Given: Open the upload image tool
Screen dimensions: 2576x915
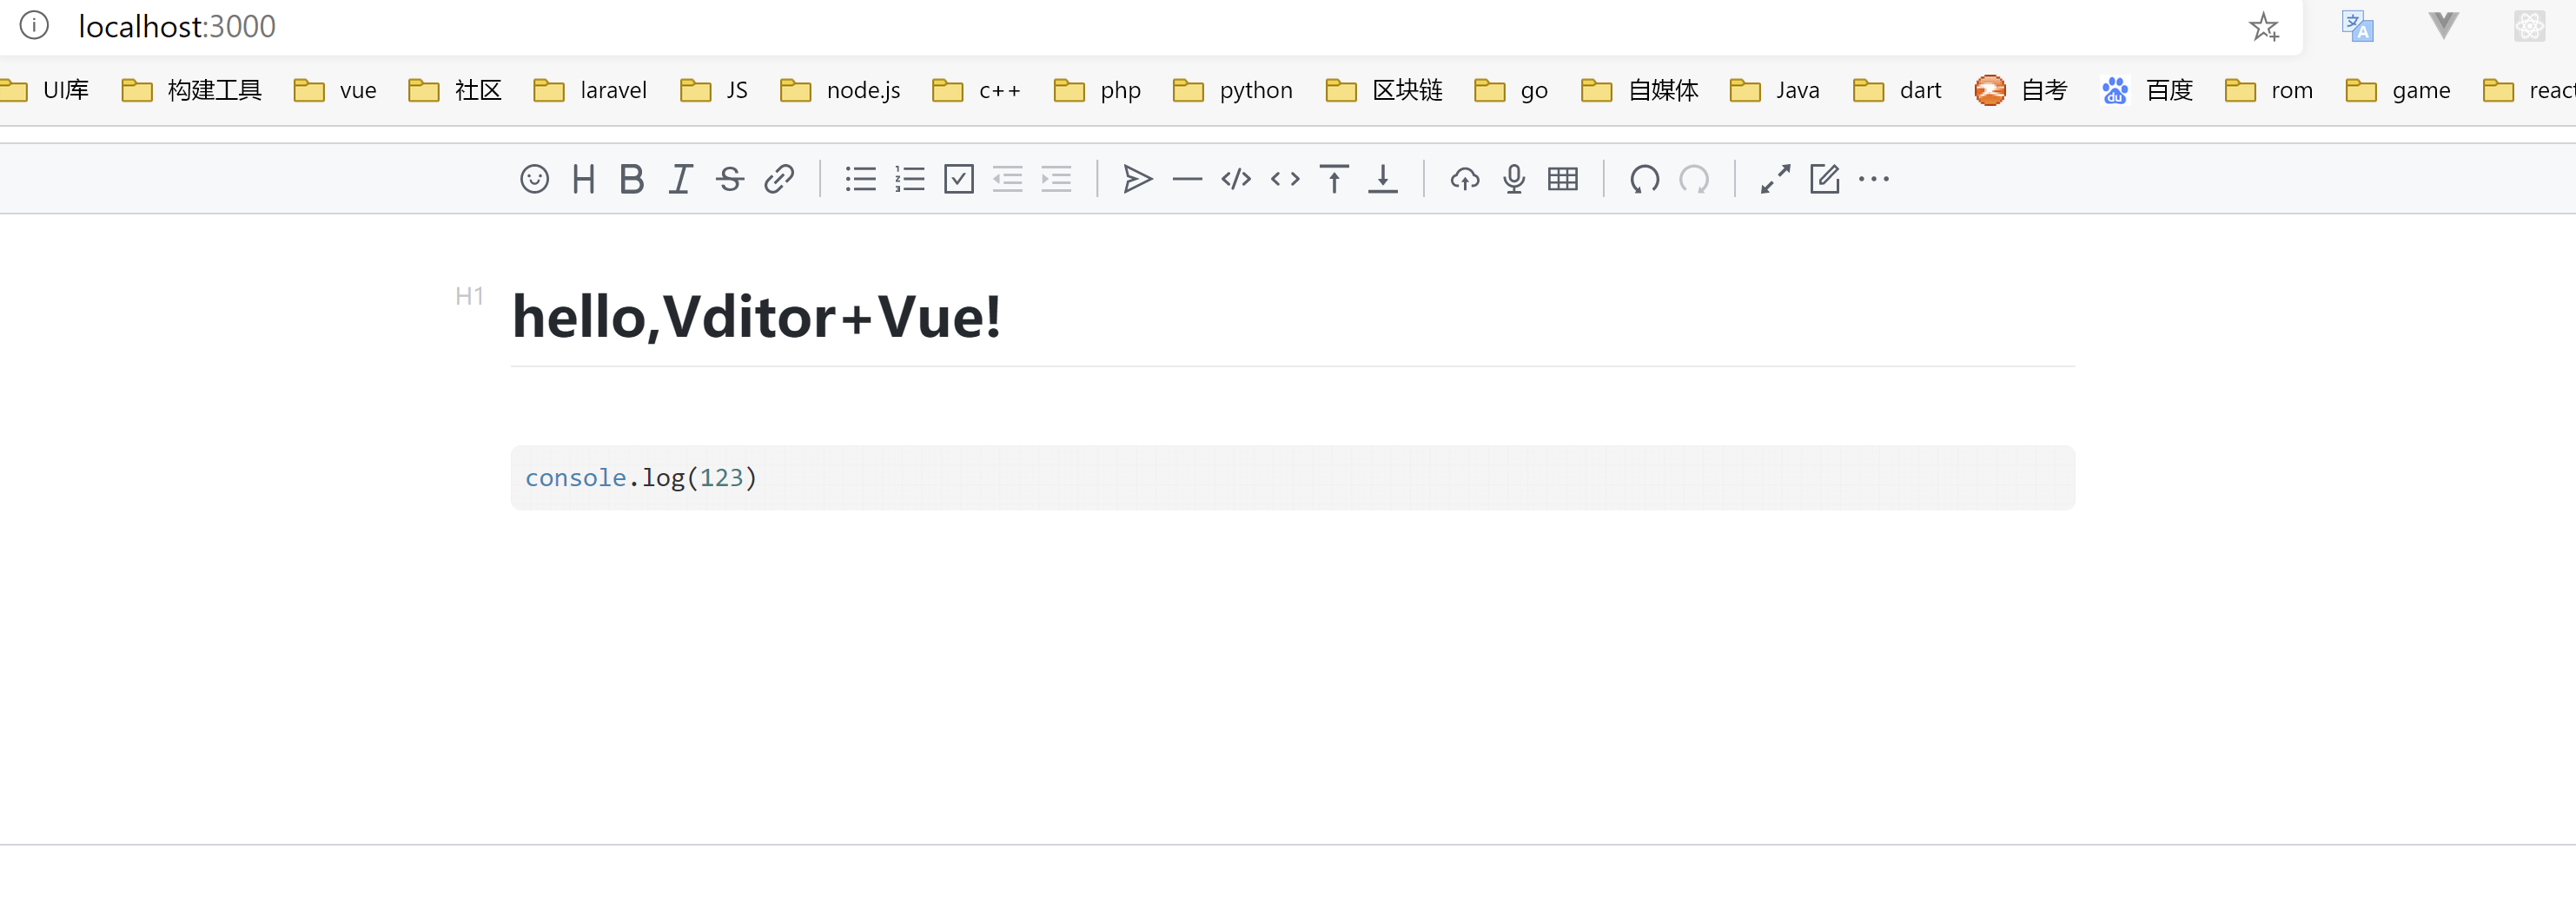Looking at the screenshot, I should click(1465, 179).
